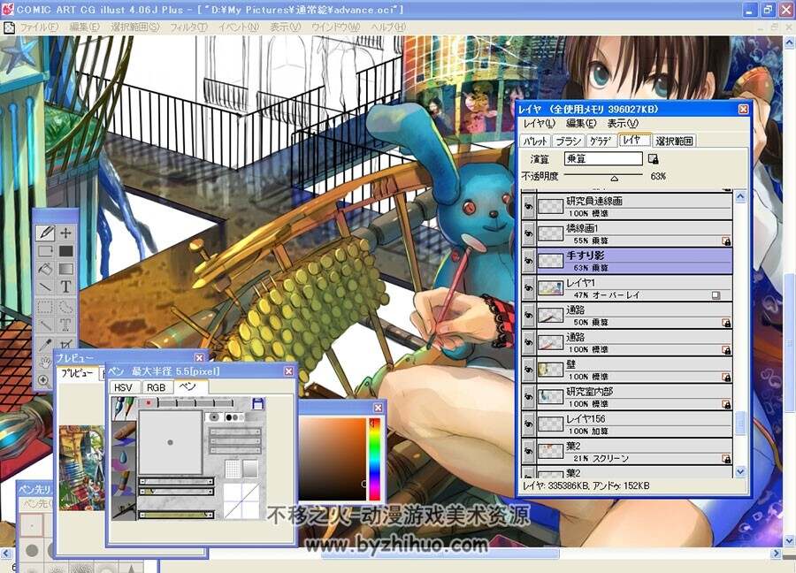The image size is (796, 573).
Task: Hide the 研究室内部 layer via eye icon
Action: click(529, 397)
